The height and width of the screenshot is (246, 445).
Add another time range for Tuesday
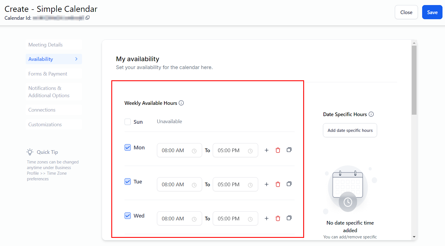pyautogui.click(x=266, y=184)
